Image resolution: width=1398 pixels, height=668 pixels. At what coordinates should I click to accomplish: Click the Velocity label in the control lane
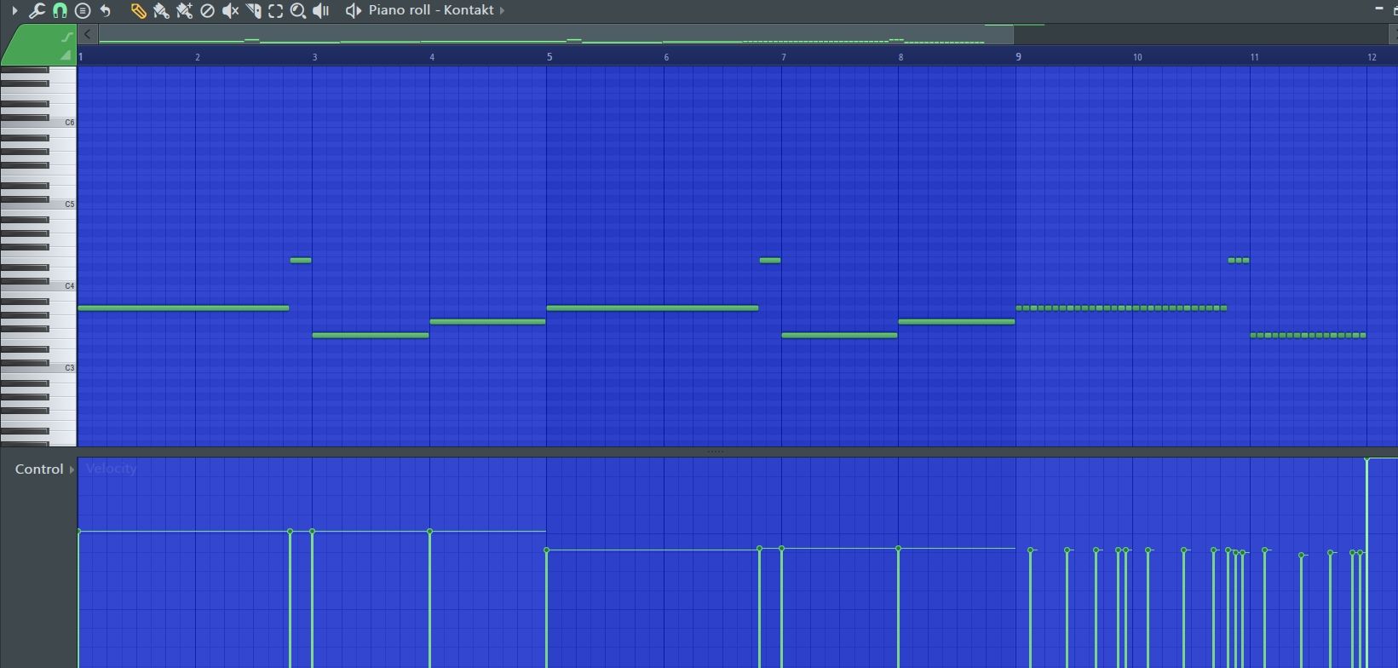point(111,469)
